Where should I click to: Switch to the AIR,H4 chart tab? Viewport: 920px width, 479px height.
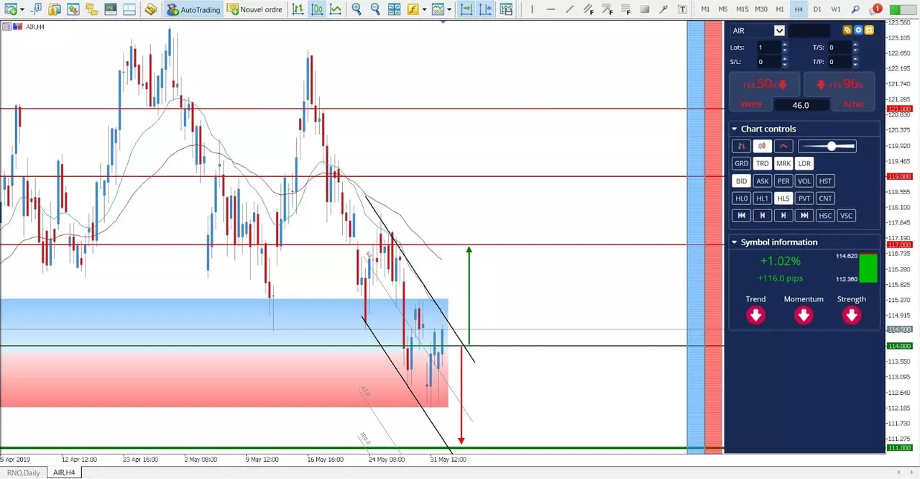coord(65,473)
